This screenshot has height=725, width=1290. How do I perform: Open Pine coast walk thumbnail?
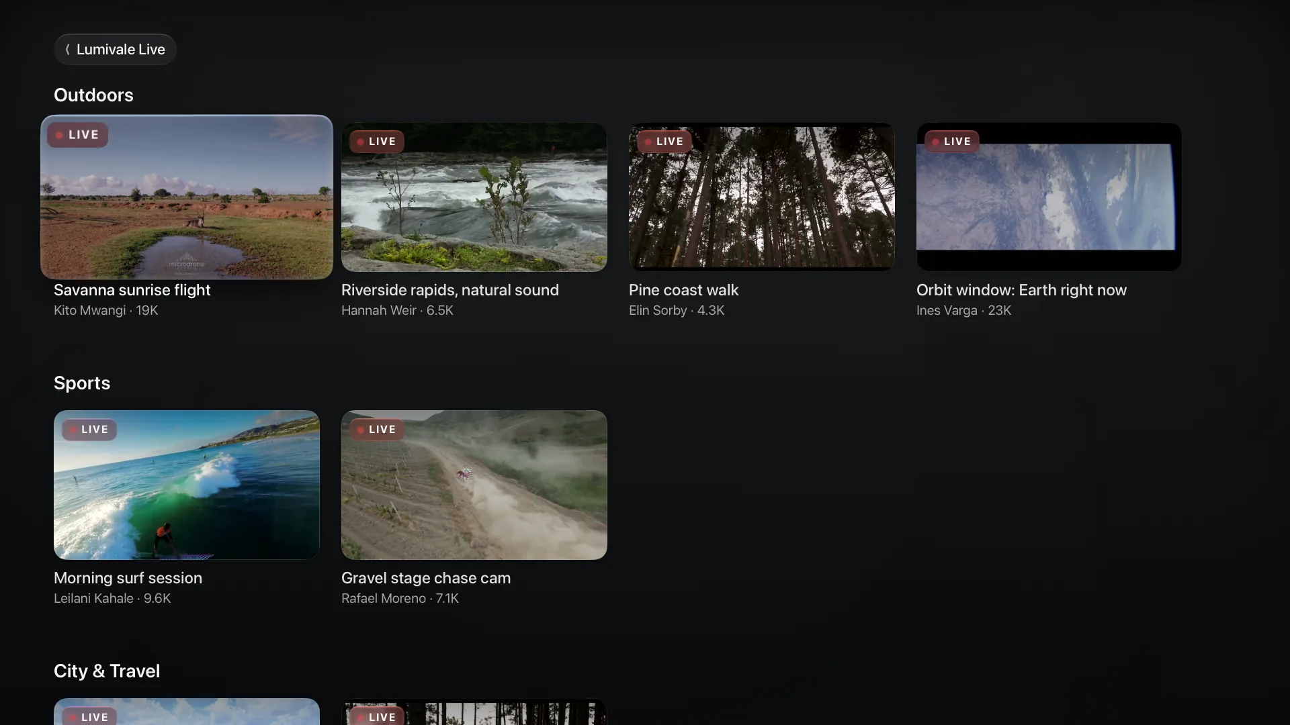point(762,197)
